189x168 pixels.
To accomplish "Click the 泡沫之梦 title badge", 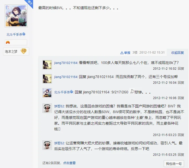I will 11,51.
